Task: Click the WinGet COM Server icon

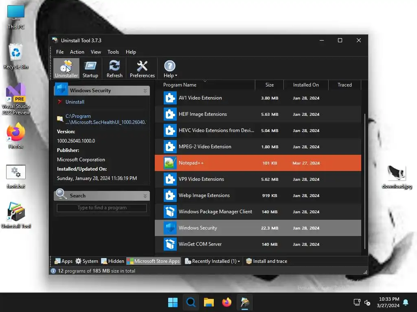Action: (170, 244)
